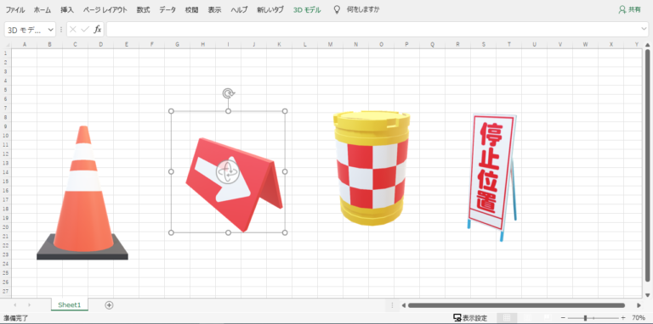The image size is (653, 324).
Task: Go to the next sheet with the right arrow
Action: pyautogui.click(x=29, y=305)
